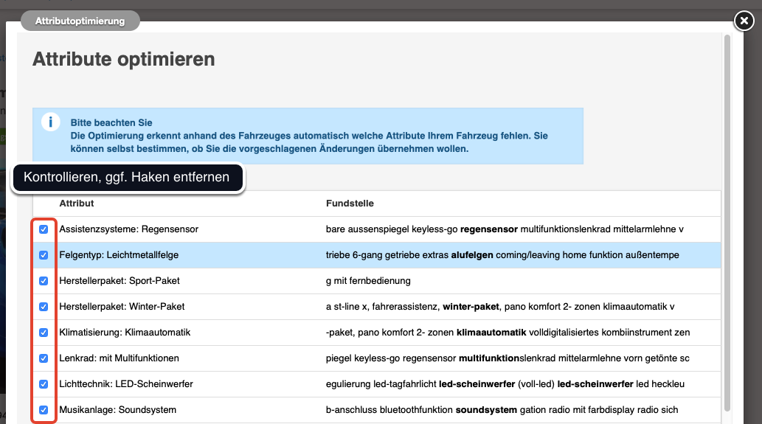Select the Attributoptimierung tab
The height and width of the screenshot is (424, 762).
point(80,21)
